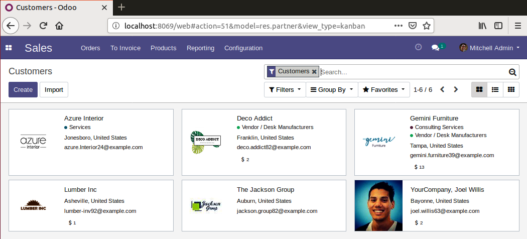Open the Group By dropdown
The width and height of the screenshot is (527, 239).
pos(332,90)
